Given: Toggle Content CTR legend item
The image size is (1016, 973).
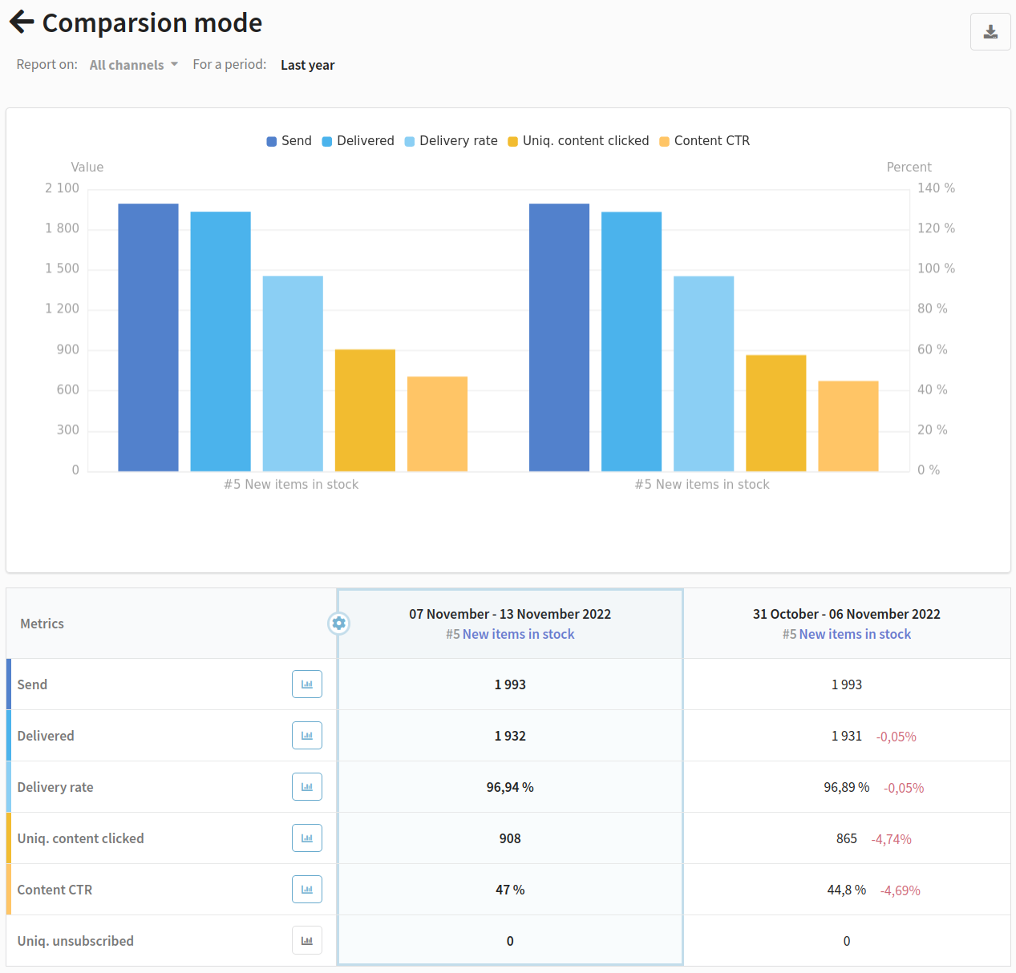Looking at the screenshot, I should [x=704, y=141].
